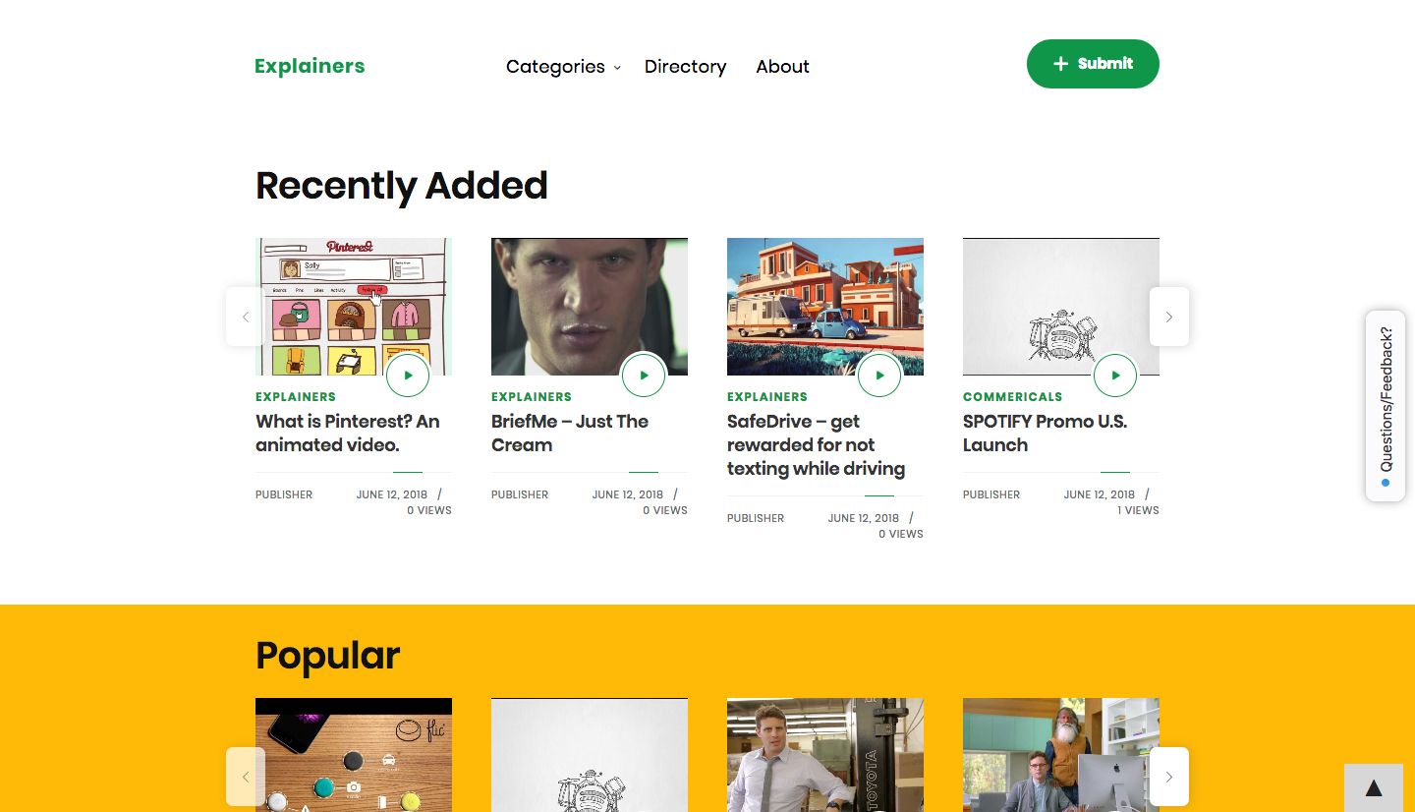Click EXPLAINERS category above SafeDrive title

click(x=767, y=397)
